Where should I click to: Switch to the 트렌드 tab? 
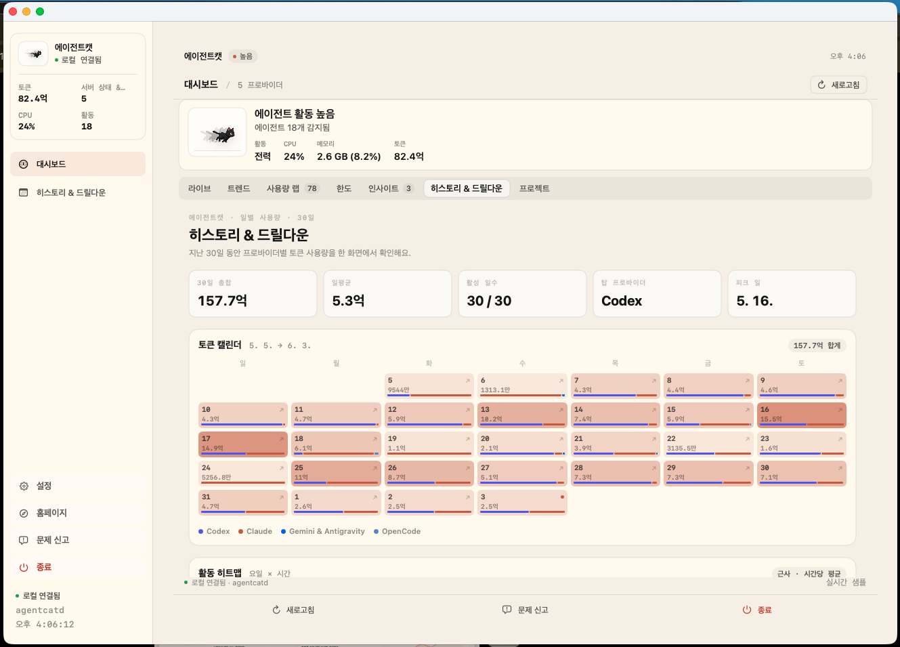click(239, 188)
